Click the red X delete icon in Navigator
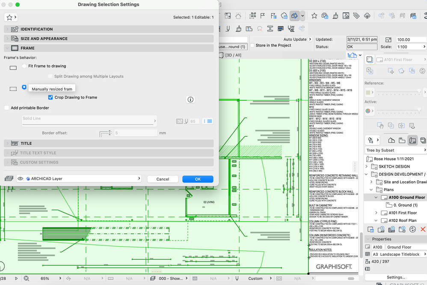This screenshot has width=427, height=285. (423, 229)
